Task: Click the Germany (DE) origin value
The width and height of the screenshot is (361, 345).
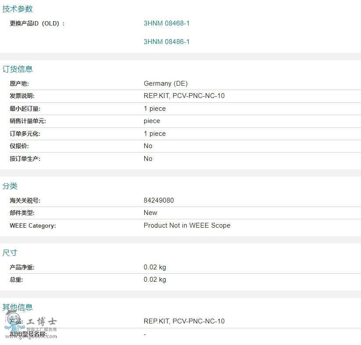Action: click(165, 84)
